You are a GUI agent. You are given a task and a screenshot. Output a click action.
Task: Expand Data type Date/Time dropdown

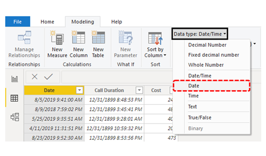(x=199, y=34)
